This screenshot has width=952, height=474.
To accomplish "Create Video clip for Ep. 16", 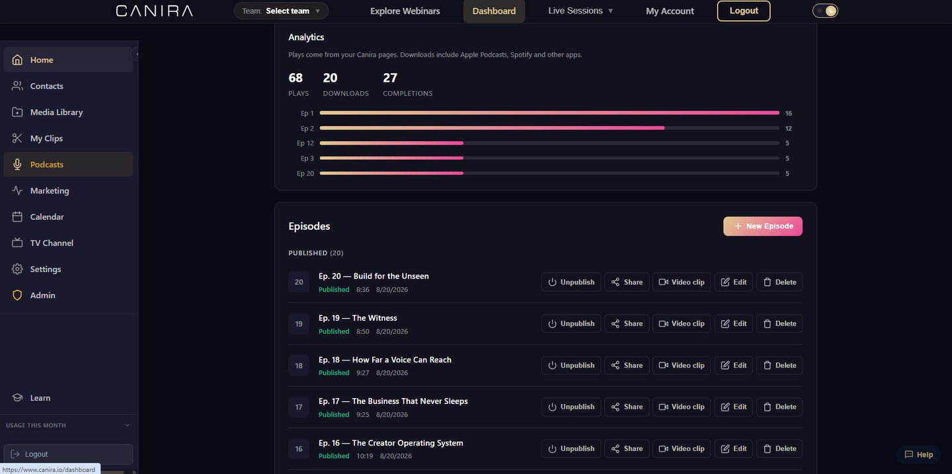I will point(682,448).
